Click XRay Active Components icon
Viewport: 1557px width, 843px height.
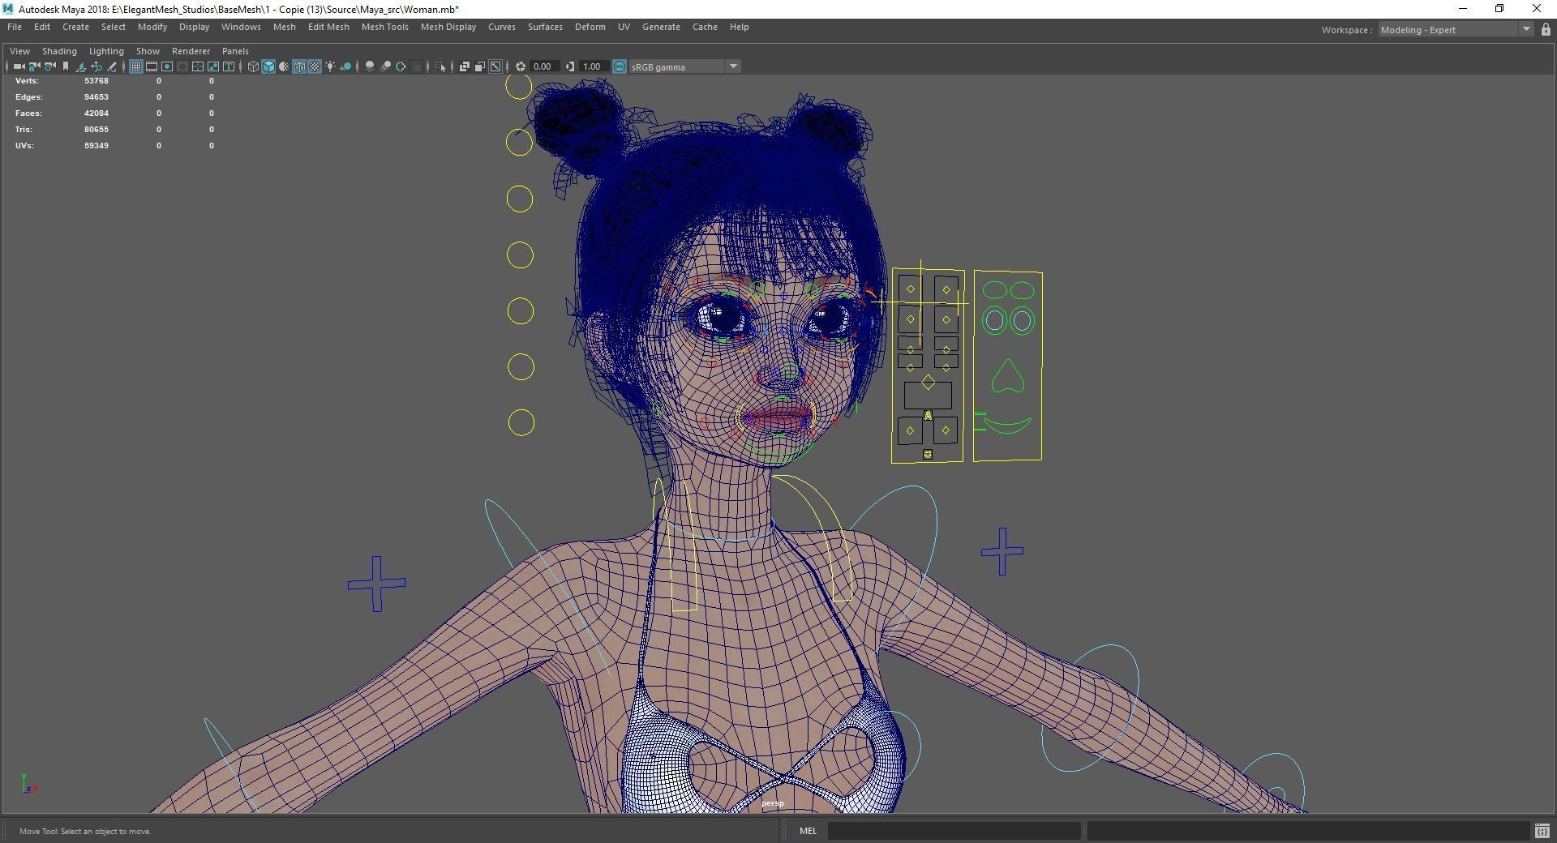pos(480,66)
